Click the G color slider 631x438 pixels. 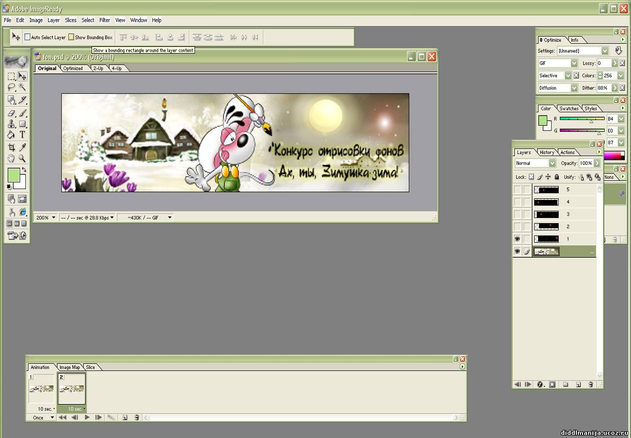pyautogui.click(x=582, y=131)
